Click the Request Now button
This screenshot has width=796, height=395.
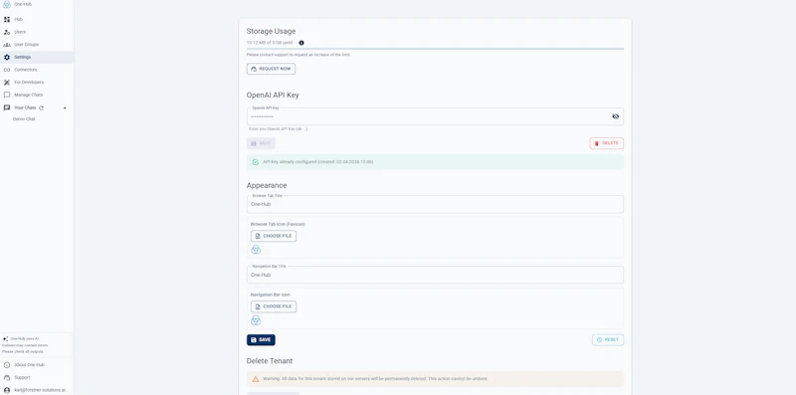[x=271, y=69]
